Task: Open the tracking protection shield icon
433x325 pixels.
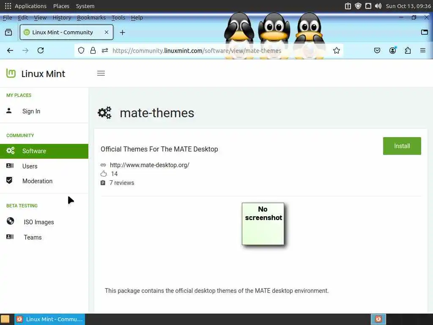Action: (81, 50)
